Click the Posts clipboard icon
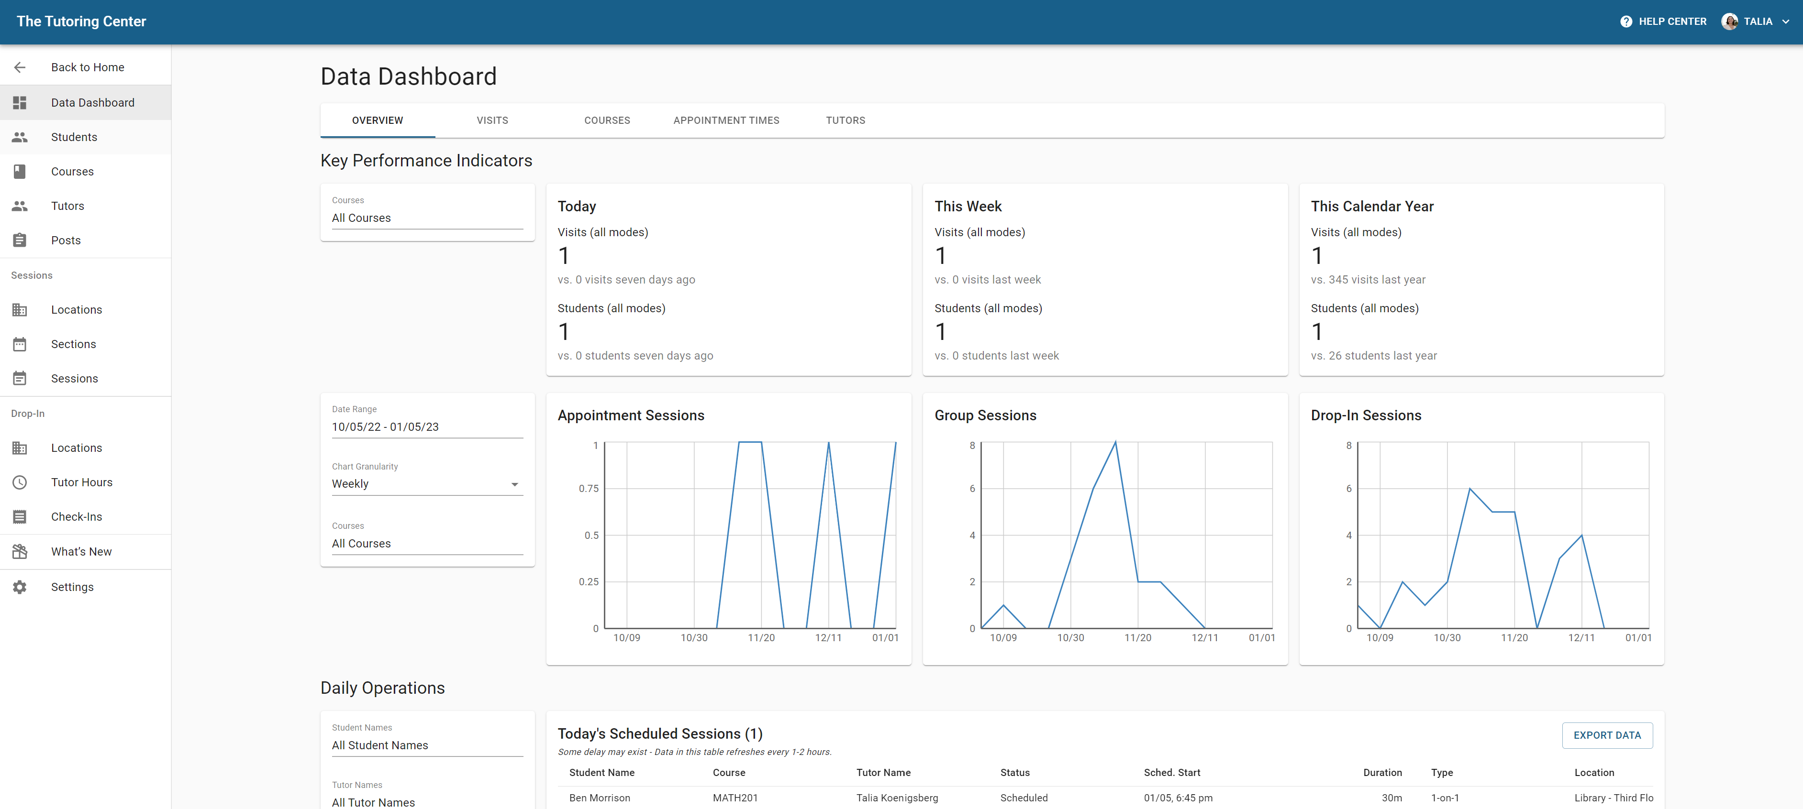 20,241
